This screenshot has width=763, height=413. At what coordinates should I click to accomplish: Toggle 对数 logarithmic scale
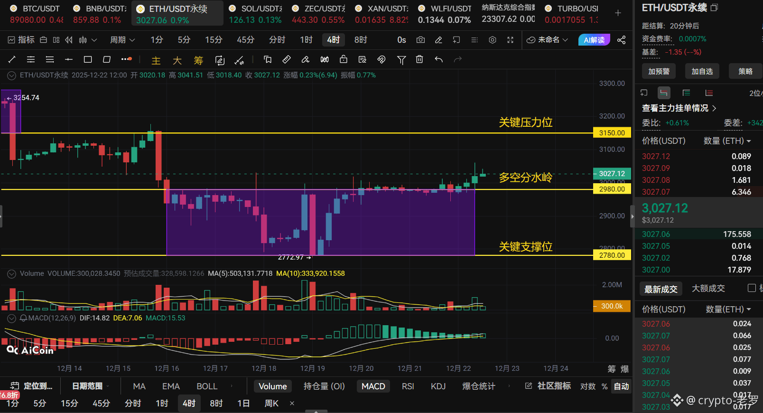pos(588,386)
